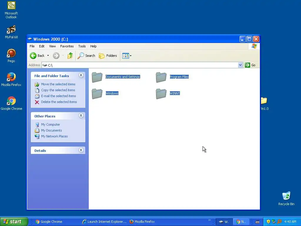Open the Favorites menu

click(67, 46)
